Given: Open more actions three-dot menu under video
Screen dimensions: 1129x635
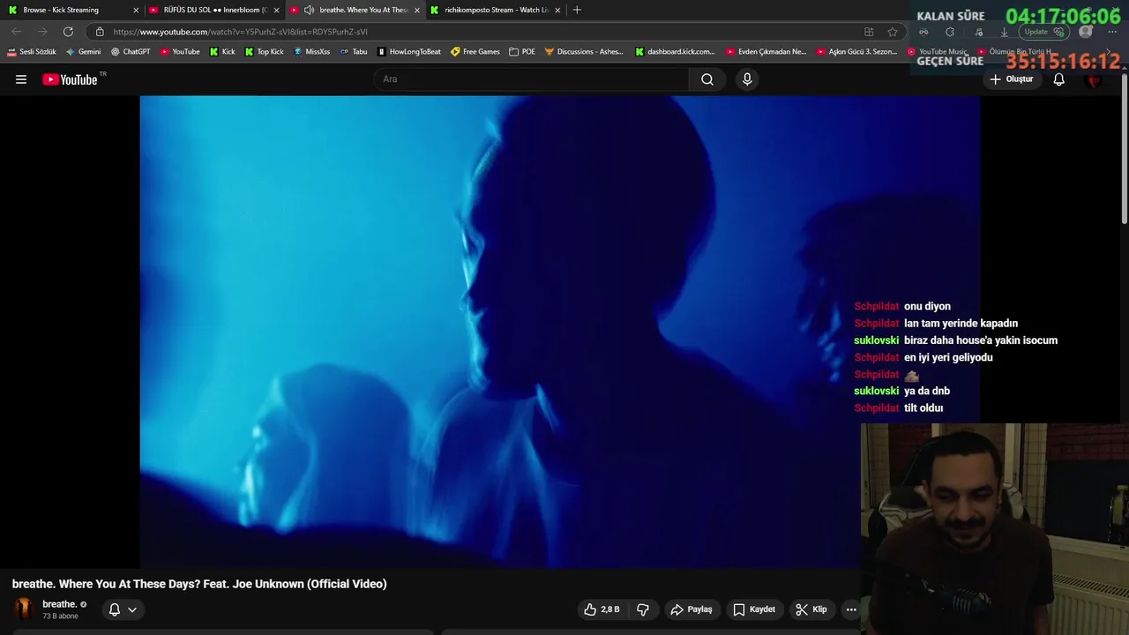Looking at the screenshot, I should tap(851, 609).
